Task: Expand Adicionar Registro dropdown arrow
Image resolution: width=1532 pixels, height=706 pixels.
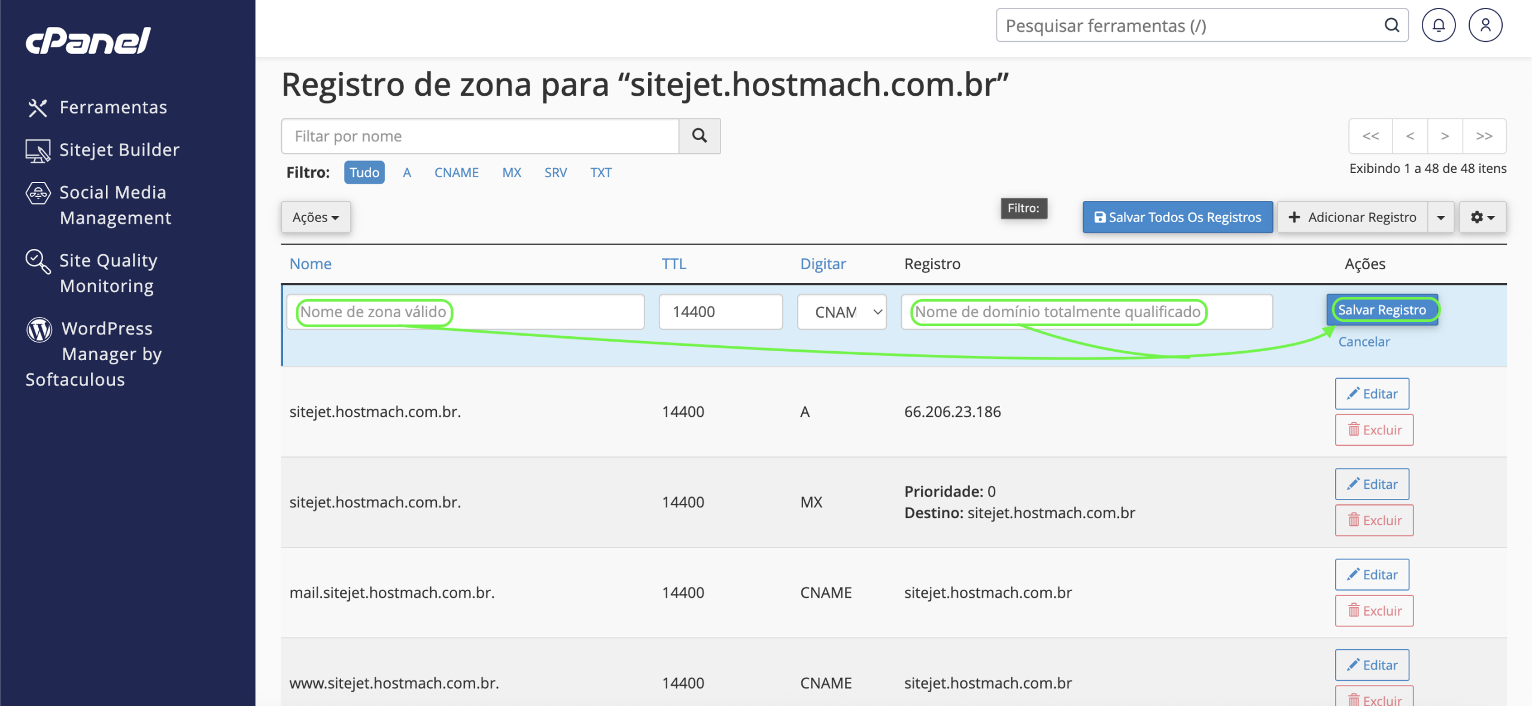Action: pyautogui.click(x=1441, y=217)
